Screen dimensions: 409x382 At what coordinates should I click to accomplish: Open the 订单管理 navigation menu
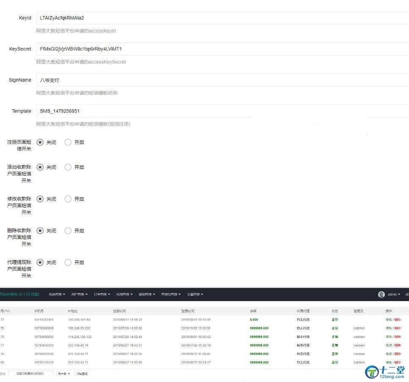[x=102, y=294]
